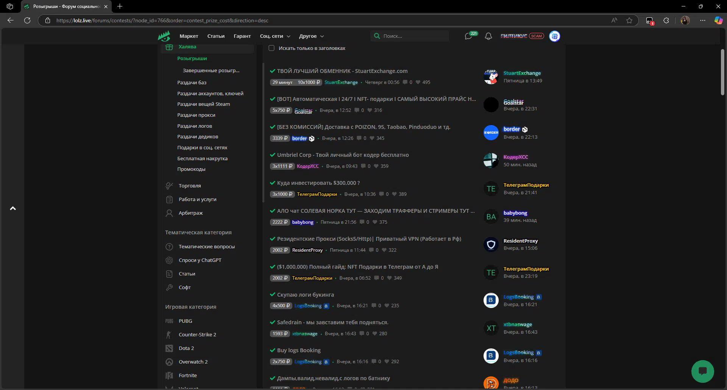This screenshot has height=390, width=727.
Task: Open thread Скупаю логи букинга
Action: click(x=306, y=295)
